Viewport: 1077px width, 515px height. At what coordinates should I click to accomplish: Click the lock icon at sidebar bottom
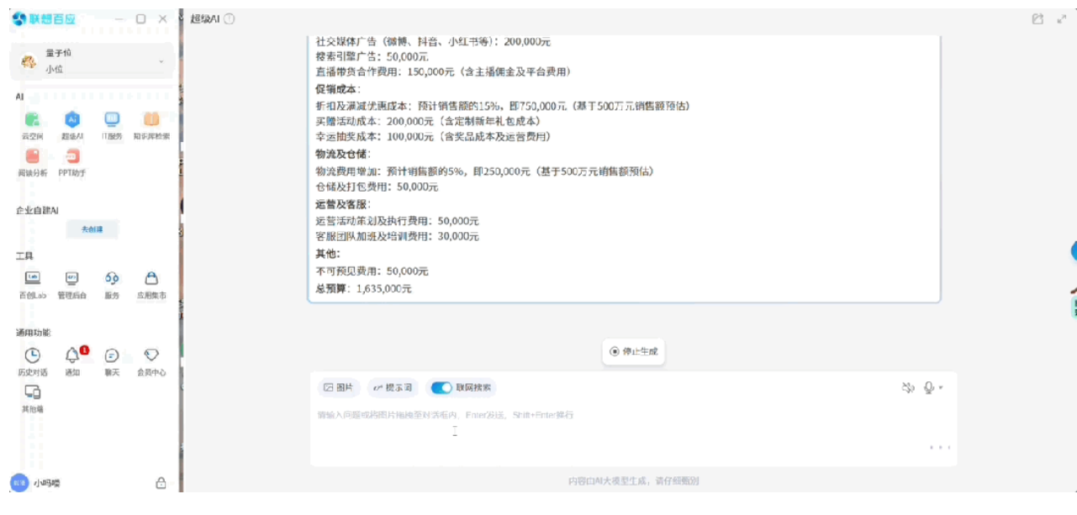coord(161,483)
